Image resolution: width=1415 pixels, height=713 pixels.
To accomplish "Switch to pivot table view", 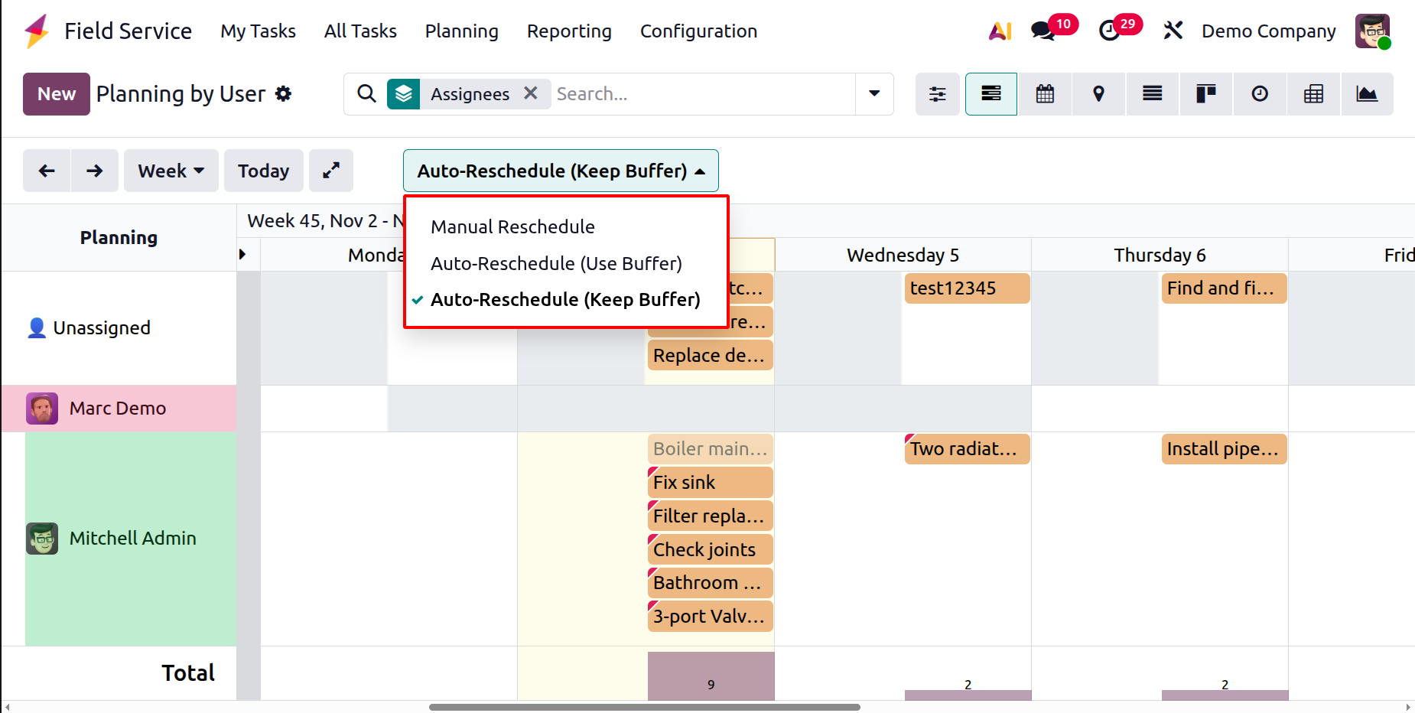I will 1313,94.
